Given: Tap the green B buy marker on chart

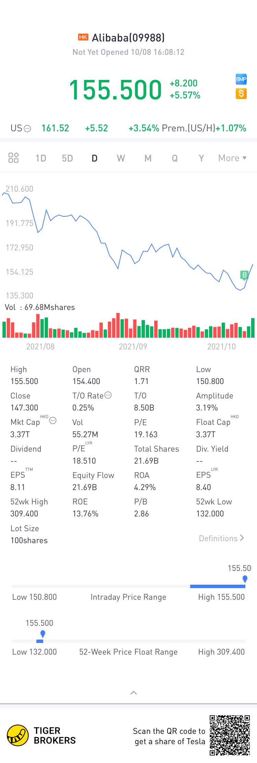Looking at the screenshot, I should tap(244, 275).
